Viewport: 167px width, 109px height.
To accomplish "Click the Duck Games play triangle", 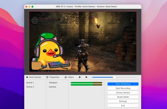I will (x=27, y=77).
